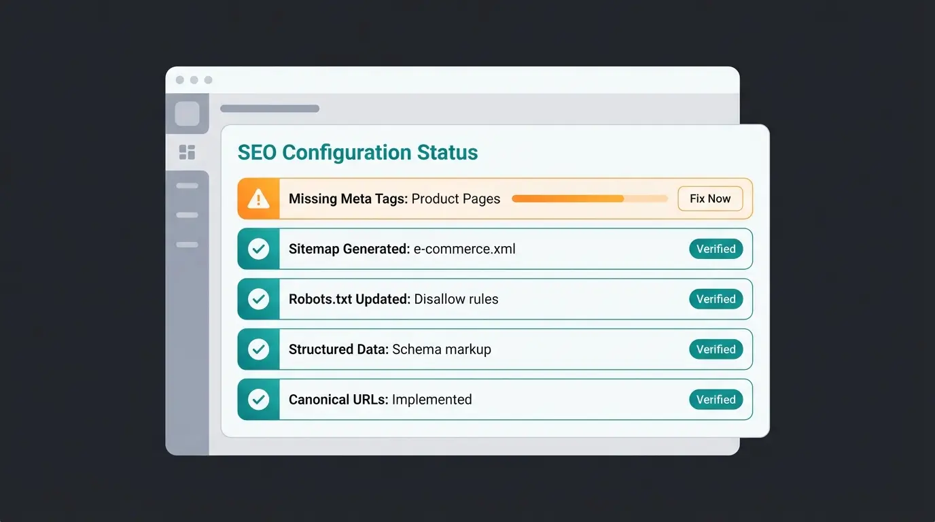Select the checkmark icon beside Structured Data
Viewport: 935px width, 522px height.
[x=258, y=349]
